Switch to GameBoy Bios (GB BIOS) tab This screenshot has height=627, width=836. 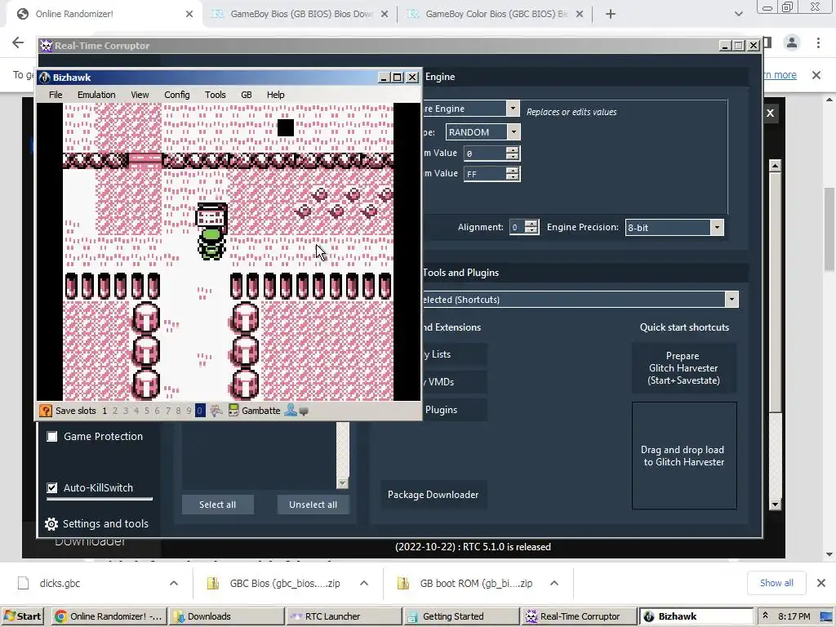(300, 14)
